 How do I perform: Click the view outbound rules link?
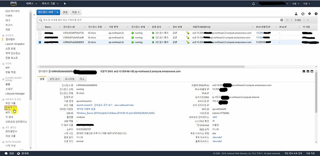pos(124,105)
